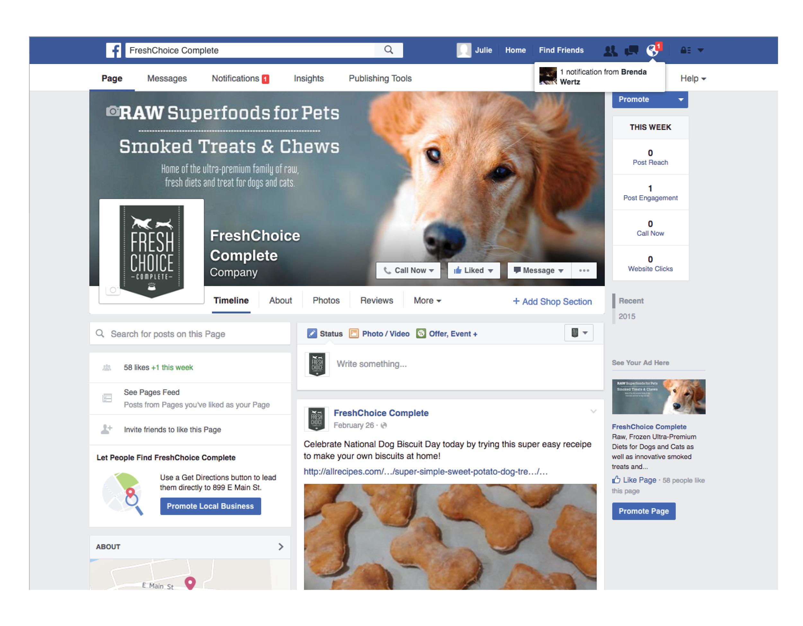803x626 pixels.
Task: Click the ad preview dog thumbnail
Action: (x=658, y=397)
